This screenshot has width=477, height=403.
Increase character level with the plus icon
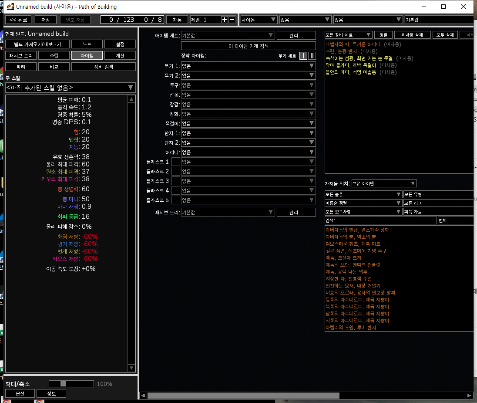pyautogui.click(x=225, y=20)
